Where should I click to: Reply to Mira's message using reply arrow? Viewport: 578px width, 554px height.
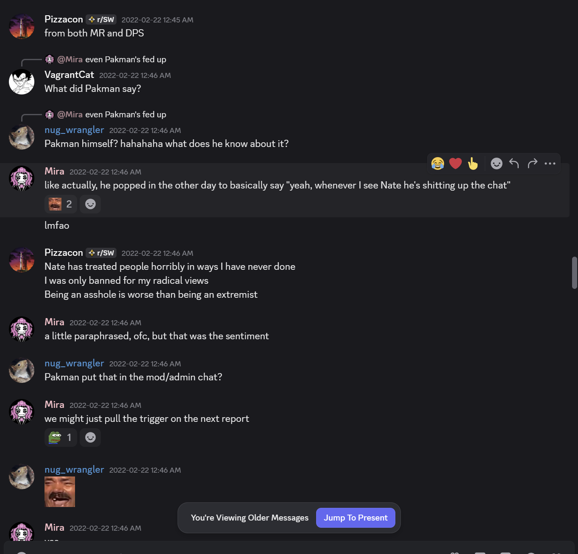(x=514, y=163)
